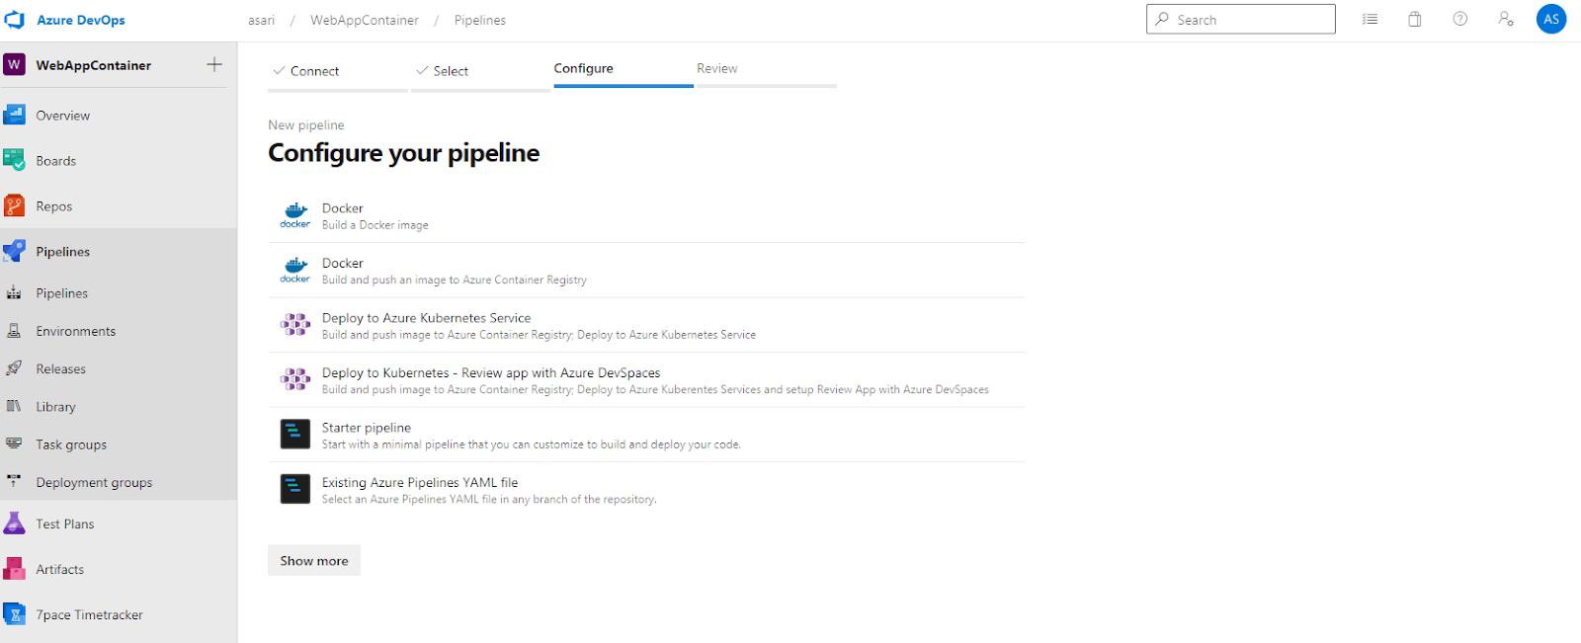Click the Artifacts package icon

click(x=14, y=569)
